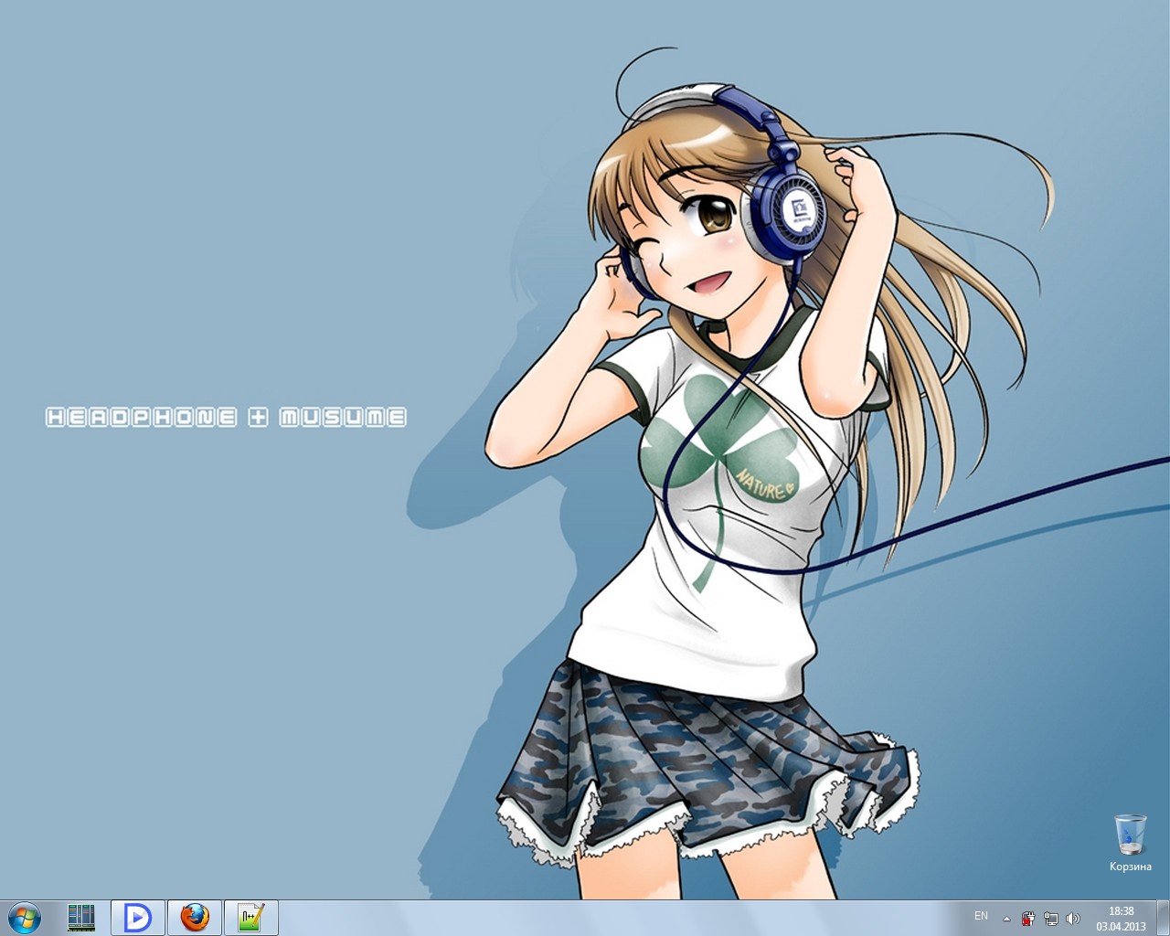Show hidden tray icons arrow
Image resolution: width=1170 pixels, height=936 pixels.
[1007, 918]
